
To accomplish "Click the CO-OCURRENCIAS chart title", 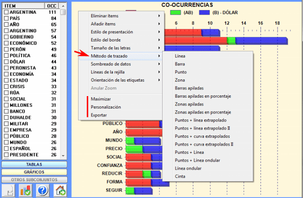I will [x=187, y=5].
